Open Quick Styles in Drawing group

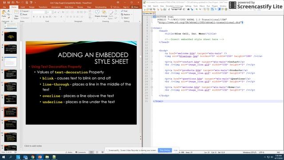pyautogui.click(x=110, y=15)
